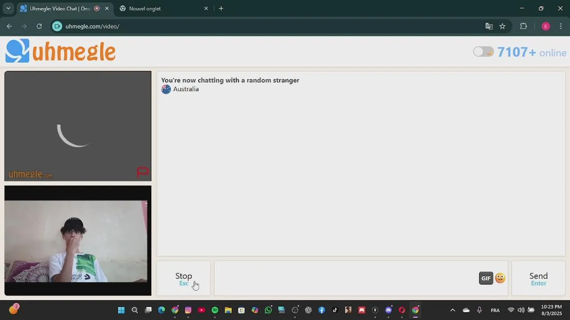The image size is (570, 320).
Task: Open Opera browser from the taskbar
Action: click(402, 310)
